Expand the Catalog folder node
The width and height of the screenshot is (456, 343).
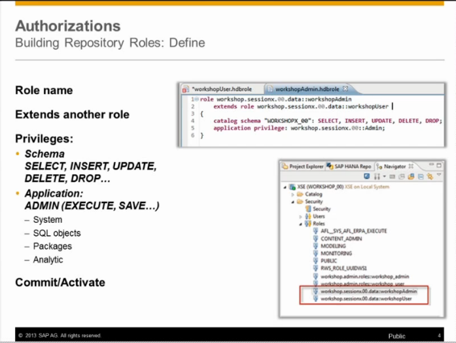(x=293, y=195)
